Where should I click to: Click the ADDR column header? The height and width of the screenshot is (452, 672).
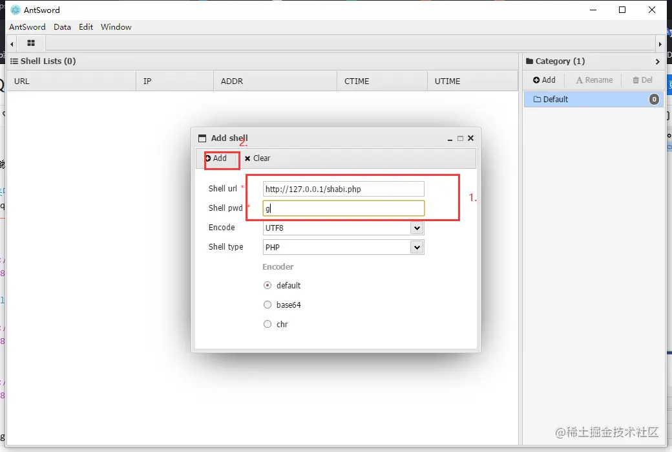pyautogui.click(x=275, y=81)
